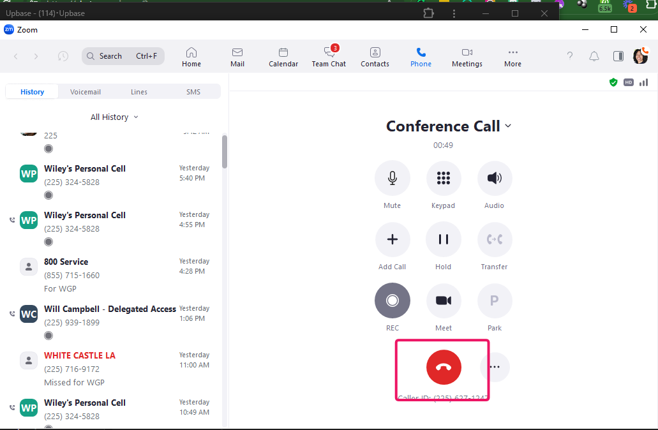Open the All History filter dropdown
Screen dimensions: 658x430
coord(114,117)
